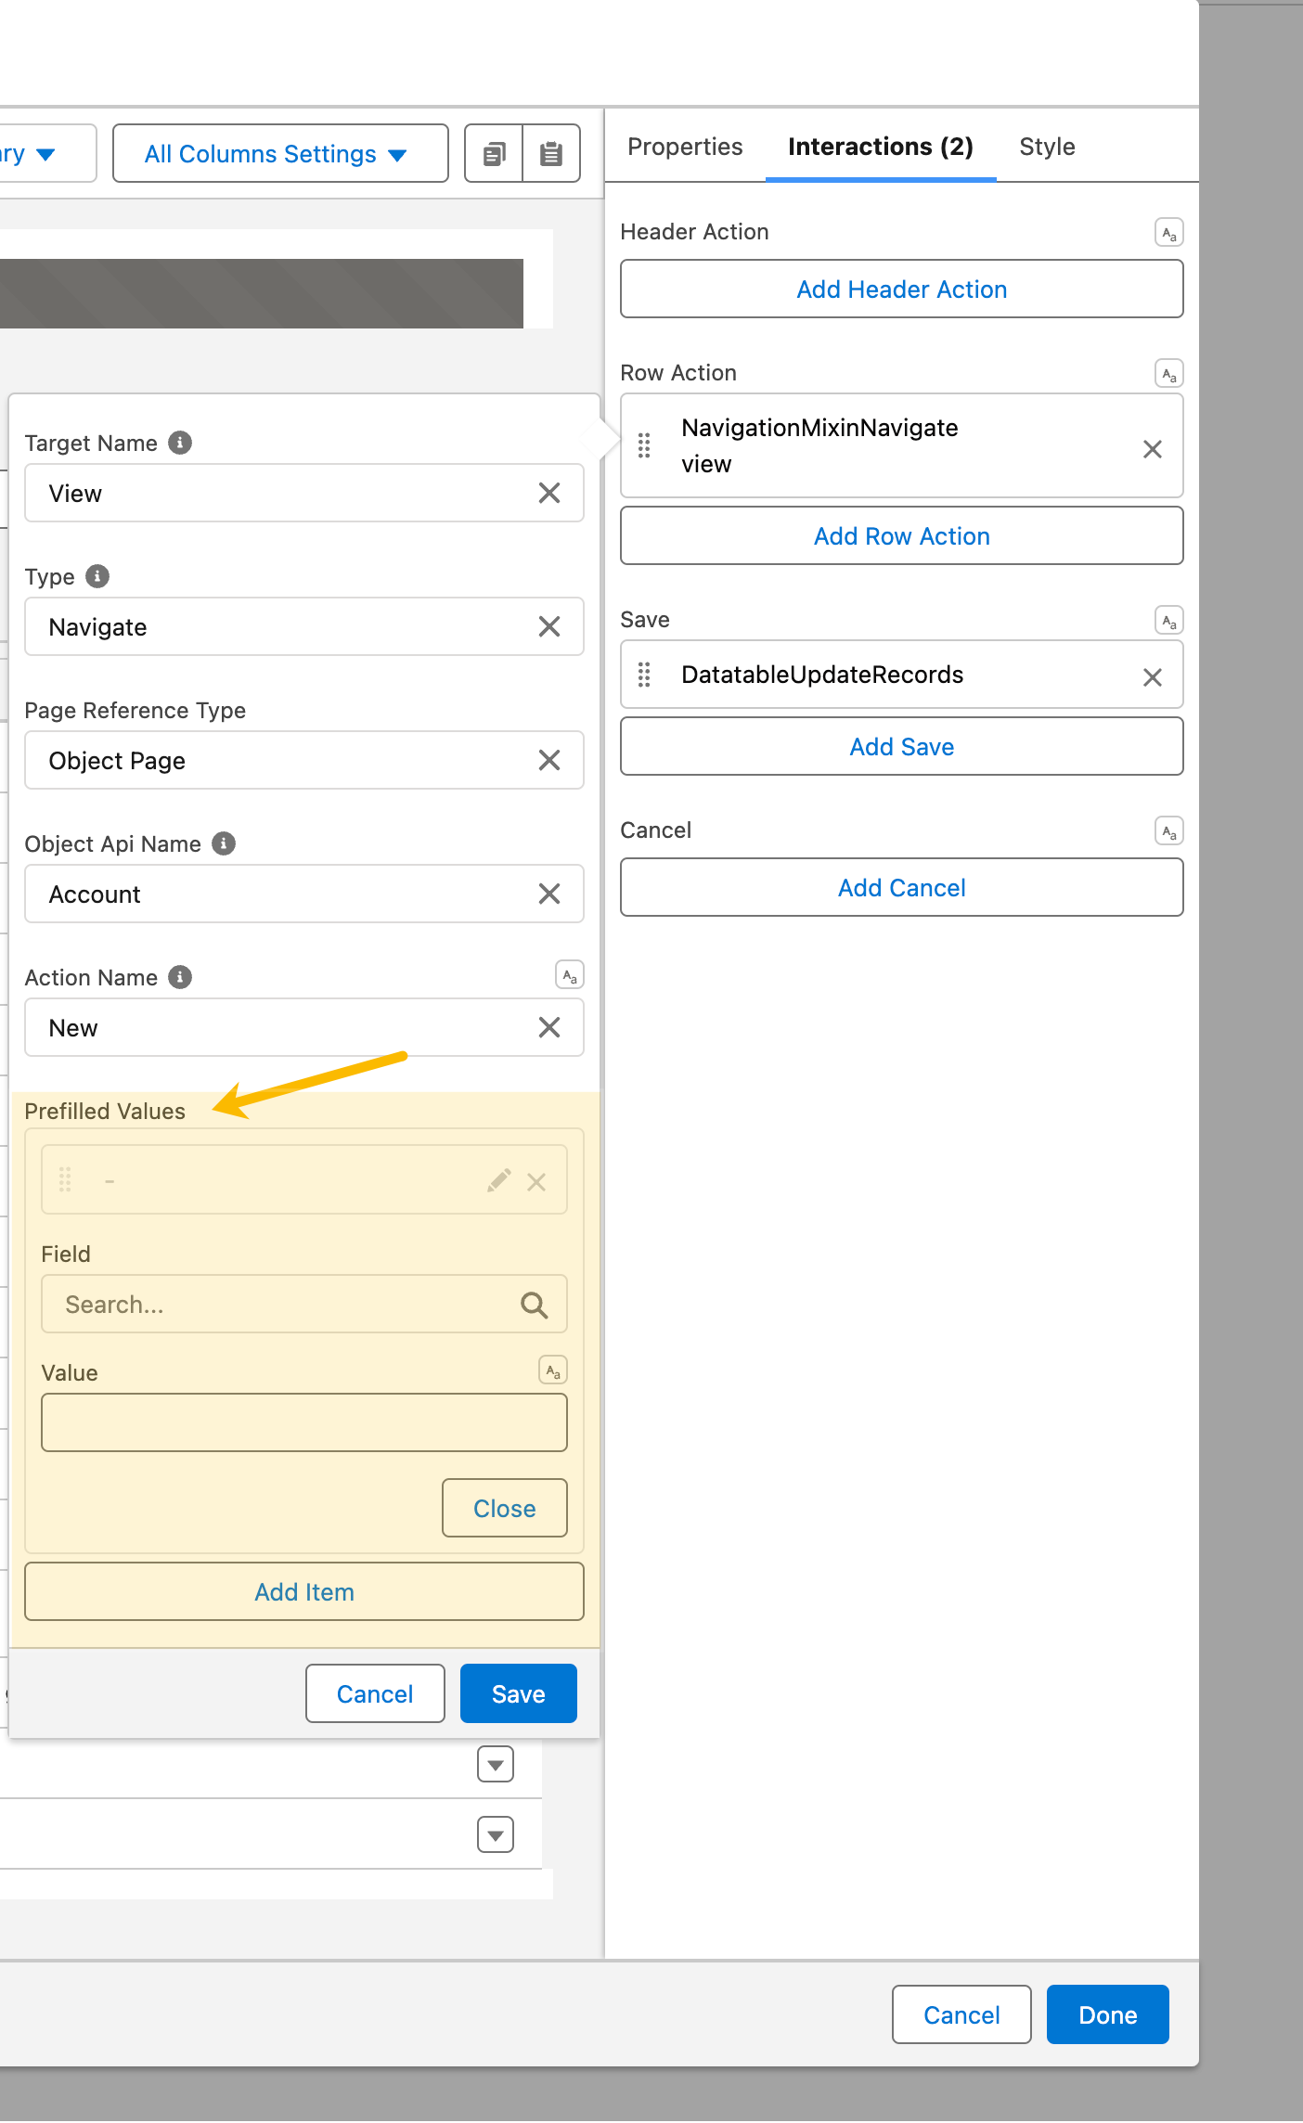Open All Columns Settings dropdown

280,154
